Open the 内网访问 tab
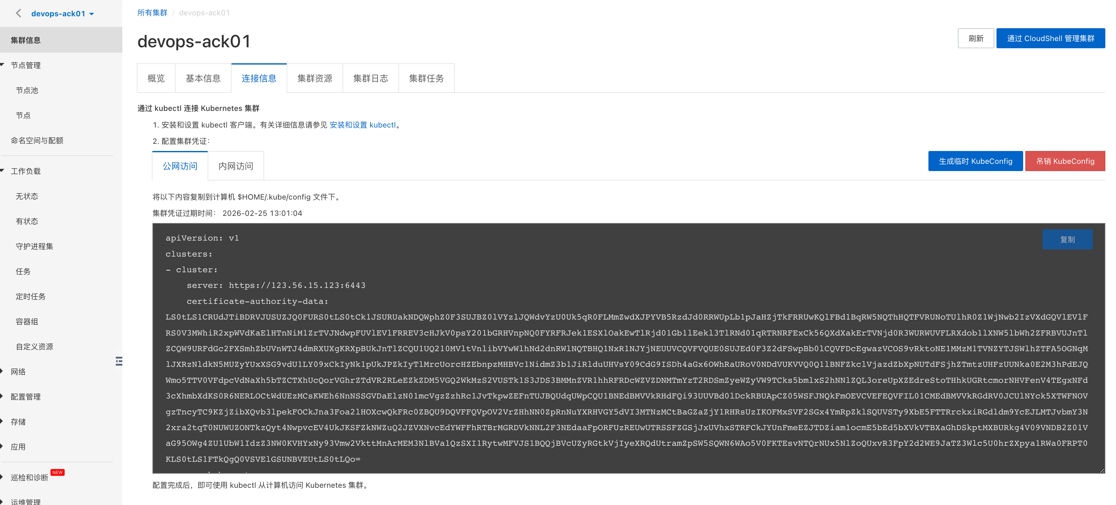 236,166
